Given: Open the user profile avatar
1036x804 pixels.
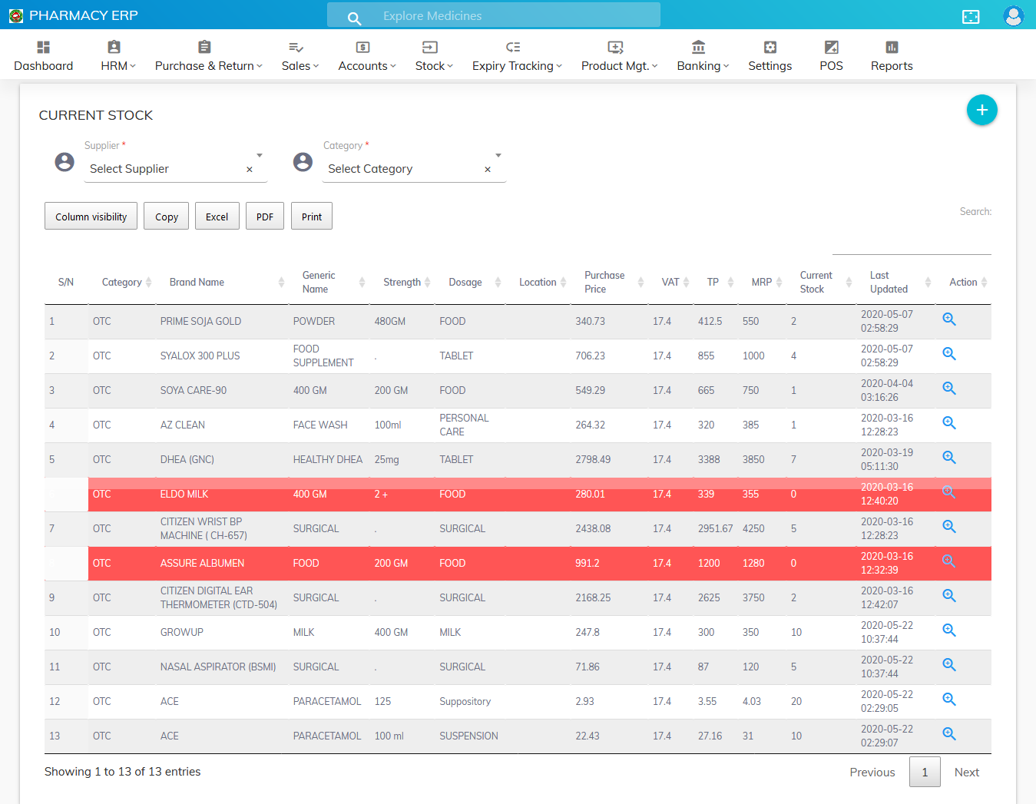Looking at the screenshot, I should 1013,16.
